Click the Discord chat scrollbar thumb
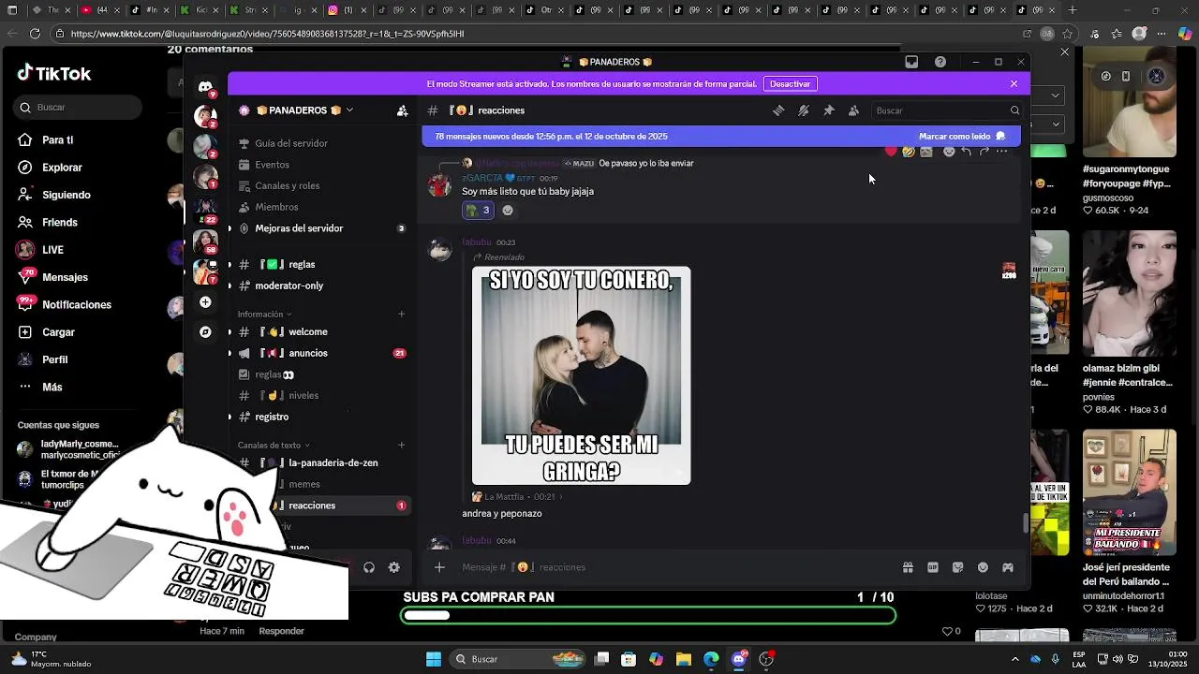This screenshot has width=1199, height=674. (x=1026, y=522)
